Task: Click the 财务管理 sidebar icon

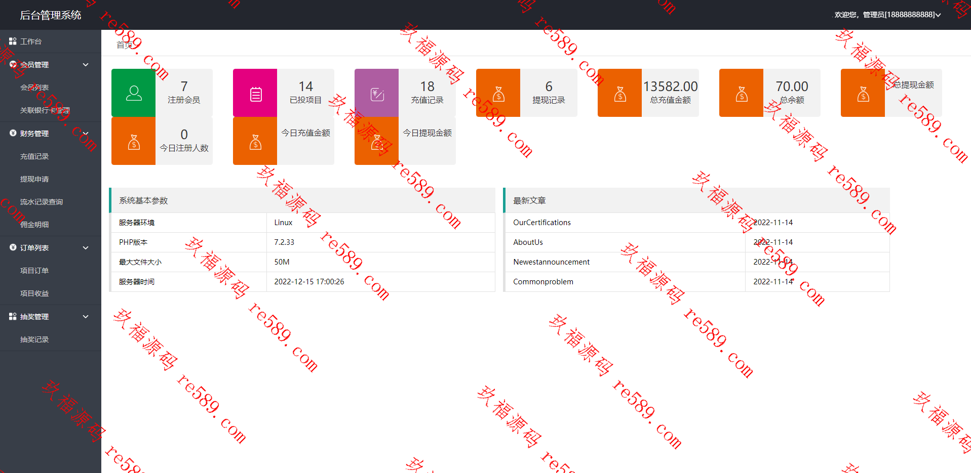Action: 13,133
